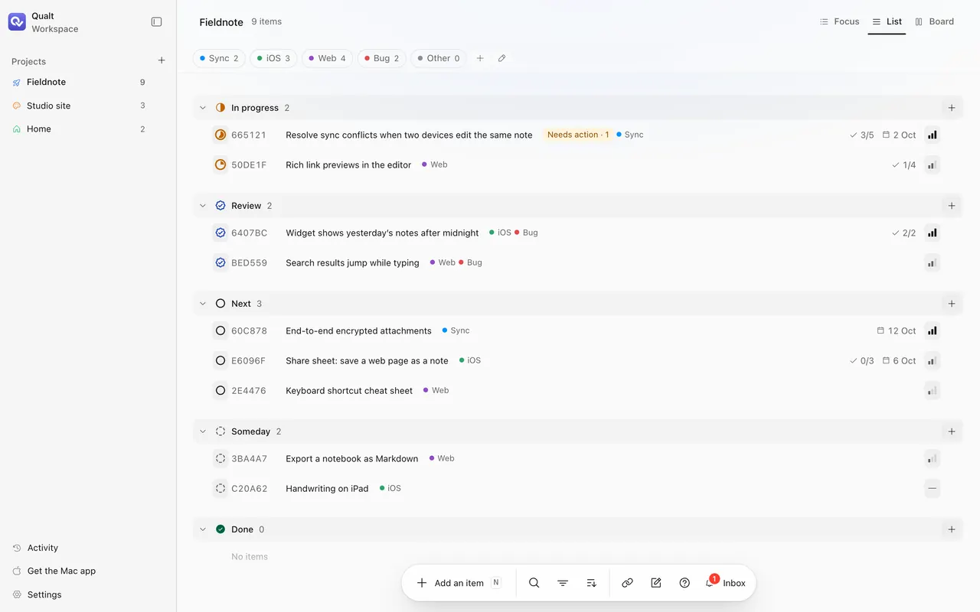Collapse the Review group
Viewport: 980px width, 612px height.
(x=203, y=206)
